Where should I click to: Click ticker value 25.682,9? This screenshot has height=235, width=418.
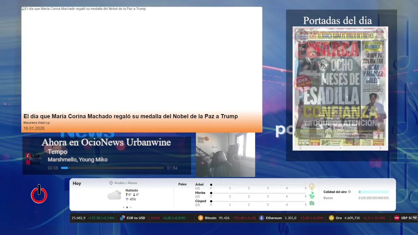(x=78, y=218)
